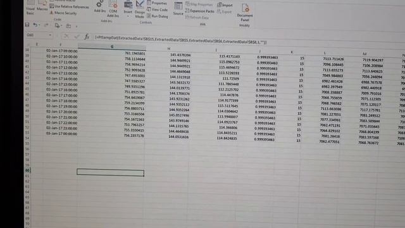
Task: Click the XML Export button
Action: (224, 11)
